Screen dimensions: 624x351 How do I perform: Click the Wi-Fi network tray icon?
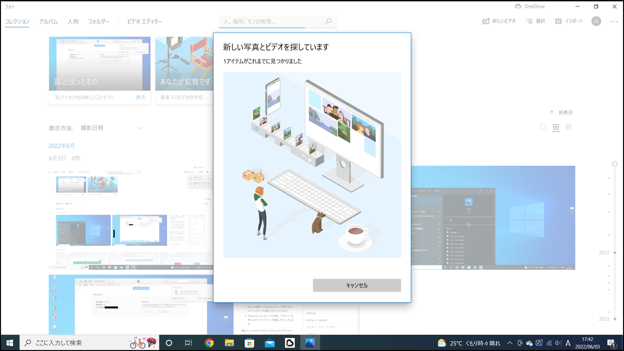pos(549,343)
